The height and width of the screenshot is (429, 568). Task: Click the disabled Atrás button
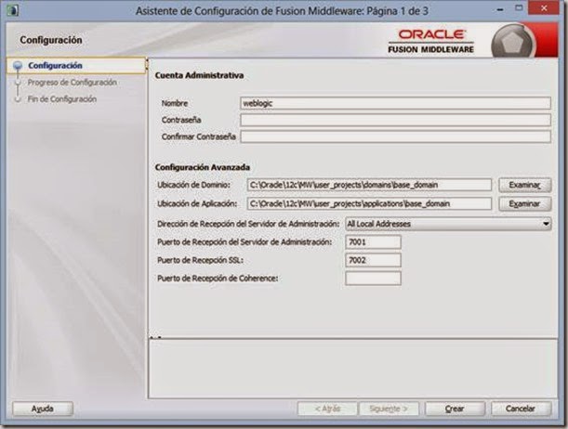pyautogui.click(x=327, y=409)
